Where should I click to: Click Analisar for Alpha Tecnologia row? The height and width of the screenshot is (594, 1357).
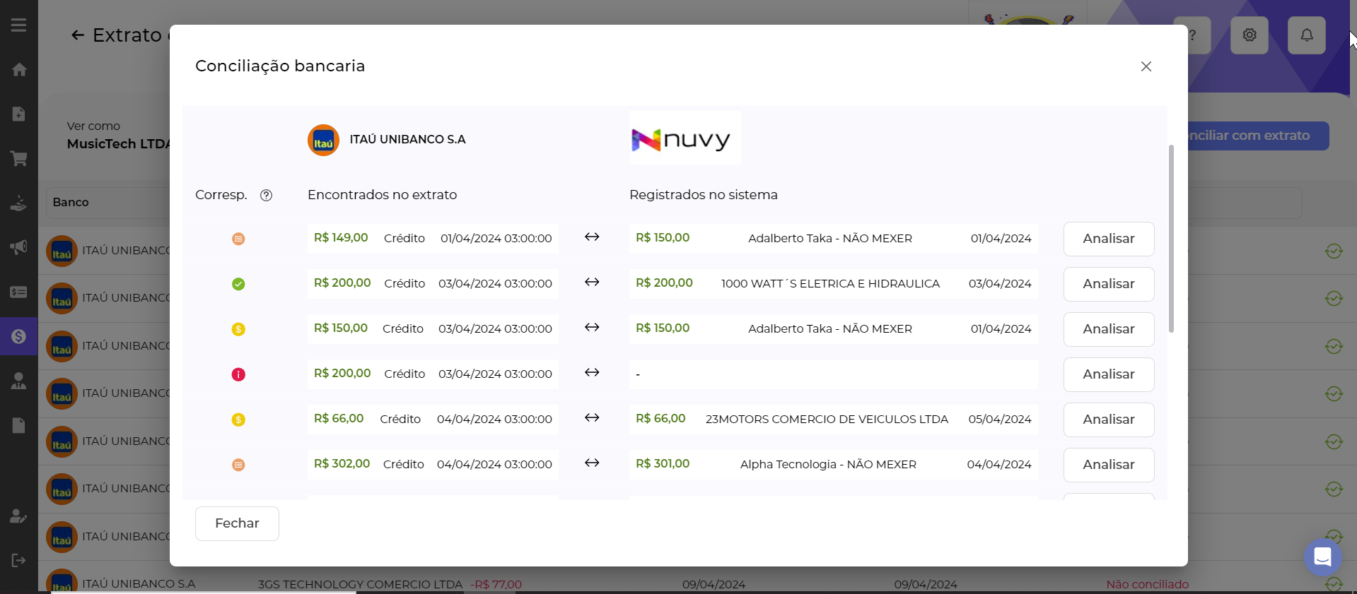click(1108, 465)
